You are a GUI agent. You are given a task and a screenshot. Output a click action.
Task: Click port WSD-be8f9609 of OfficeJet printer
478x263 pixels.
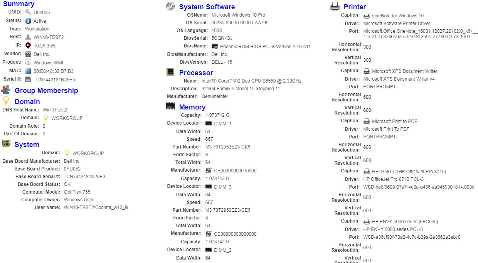(x=419, y=187)
